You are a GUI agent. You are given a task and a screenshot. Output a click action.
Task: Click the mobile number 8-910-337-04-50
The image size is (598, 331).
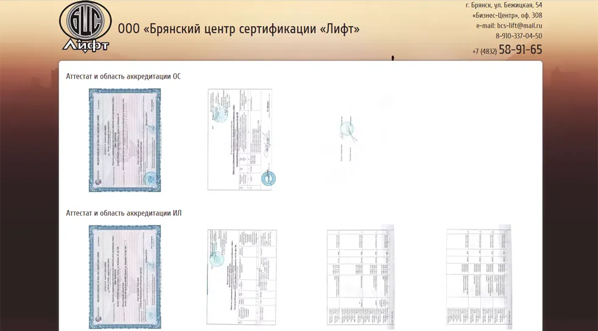[519, 36]
